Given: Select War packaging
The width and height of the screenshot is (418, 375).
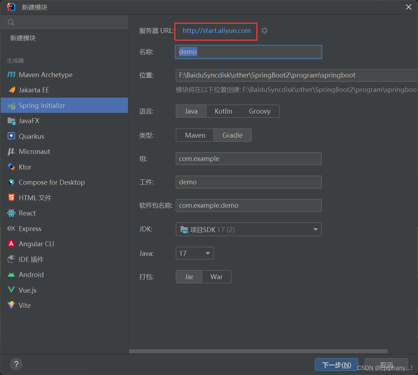Looking at the screenshot, I should coord(216,277).
